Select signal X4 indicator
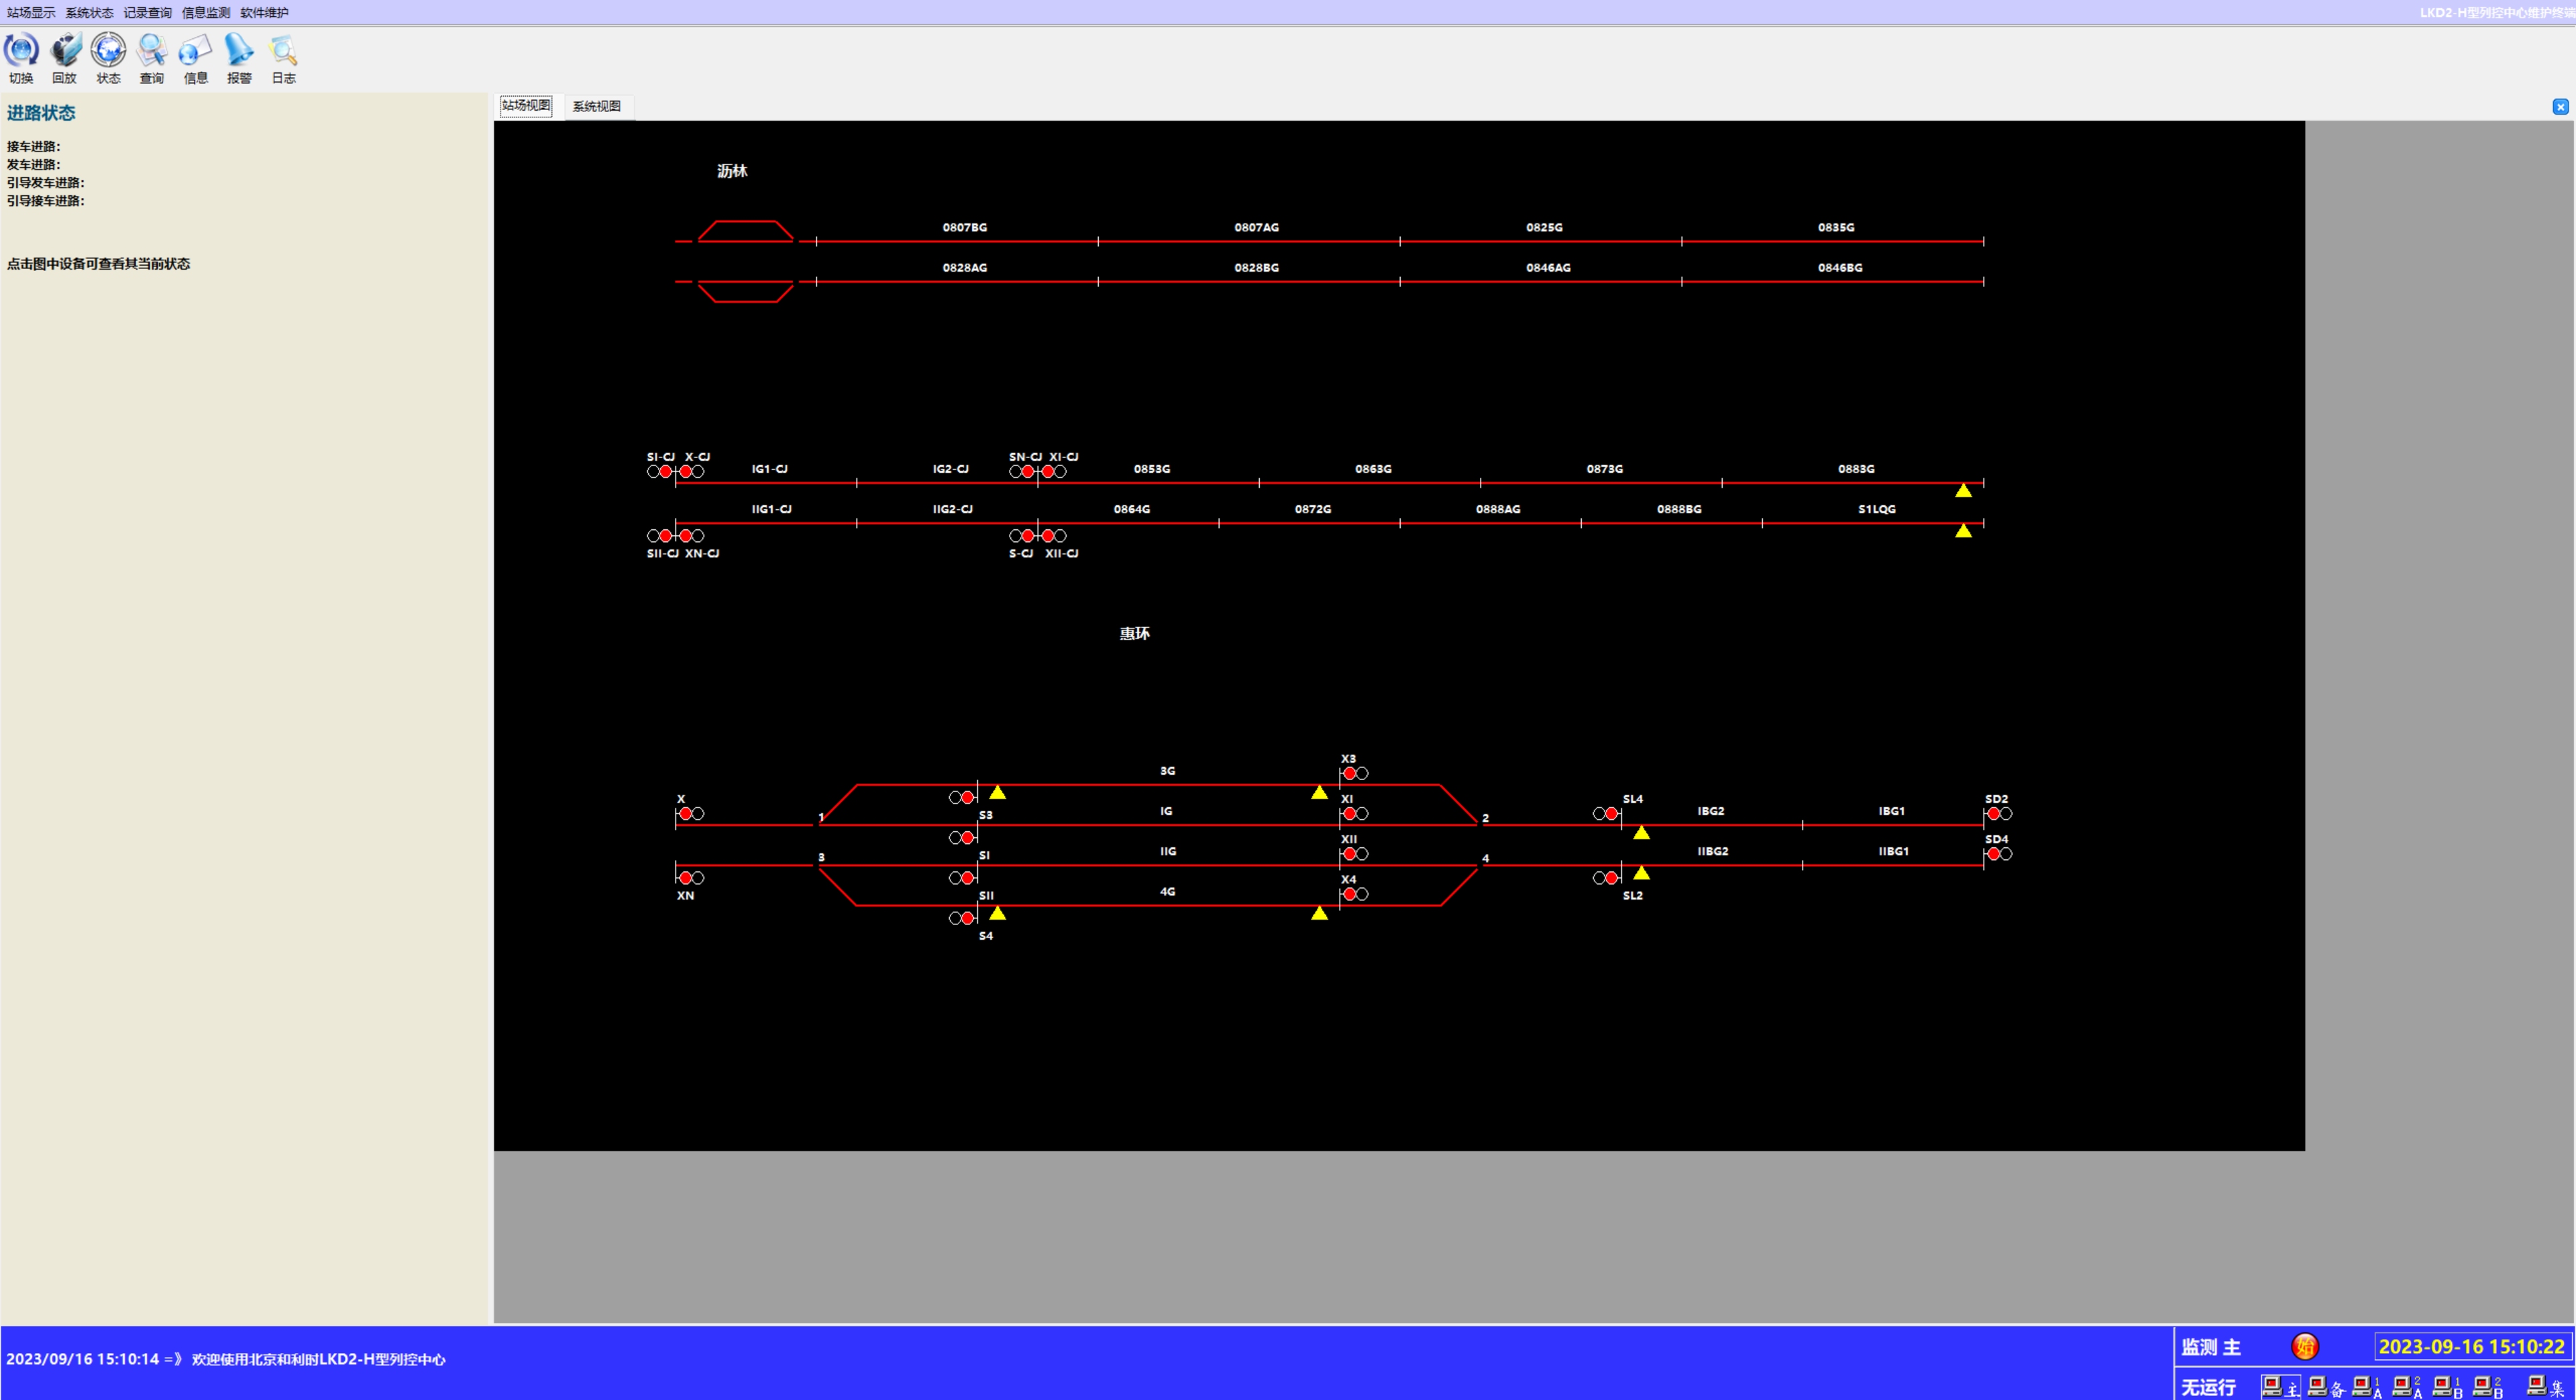This screenshot has height=1400, width=2576. pyautogui.click(x=1355, y=894)
